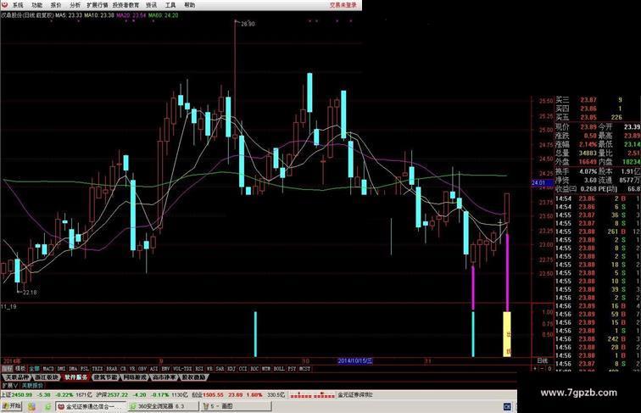
Task: Open the 扩展行情 menu
Action: coord(98,5)
